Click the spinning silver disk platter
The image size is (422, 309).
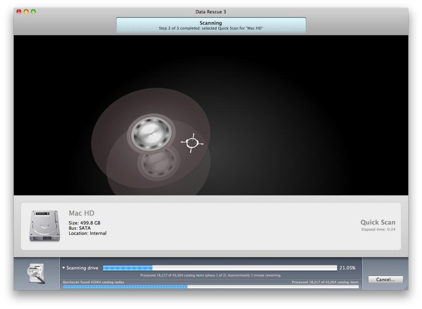[149, 133]
